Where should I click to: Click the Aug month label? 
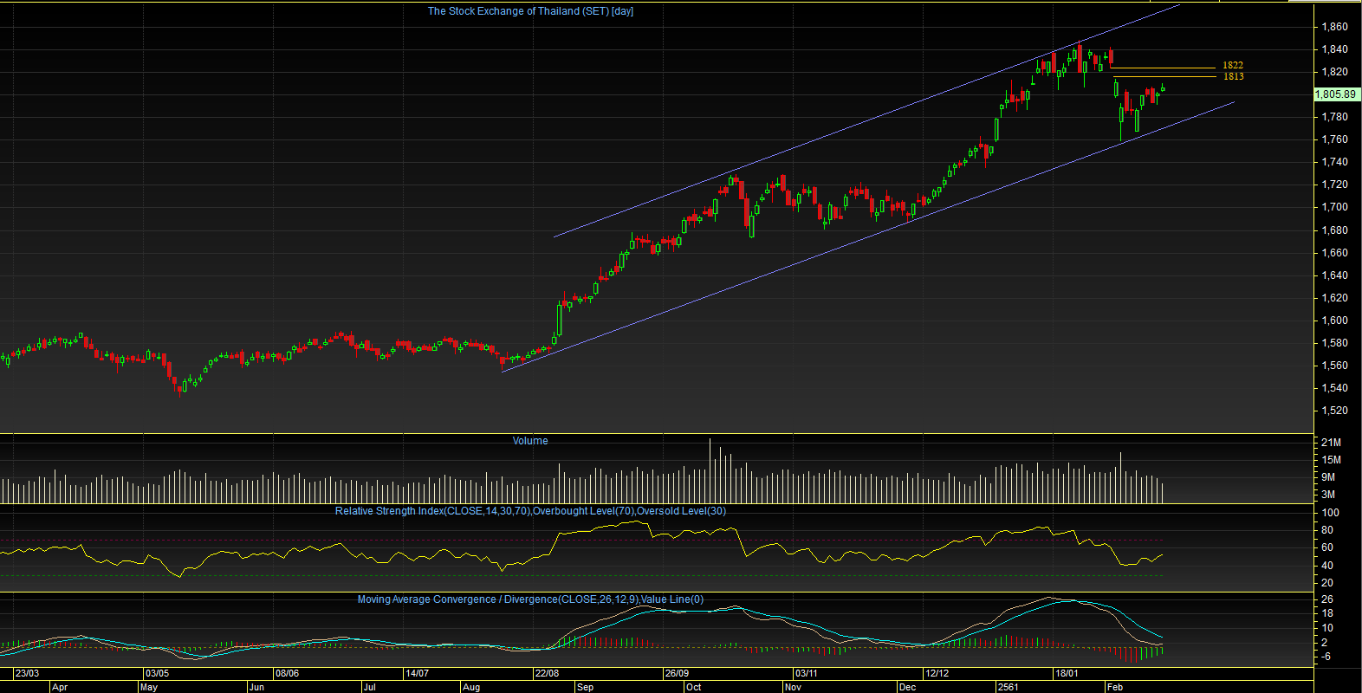pyautogui.click(x=471, y=687)
